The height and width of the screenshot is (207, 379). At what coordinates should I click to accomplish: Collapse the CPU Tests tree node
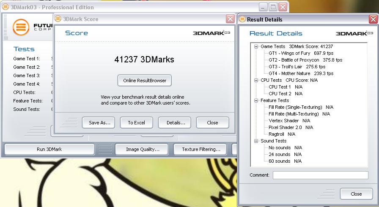point(256,80)
